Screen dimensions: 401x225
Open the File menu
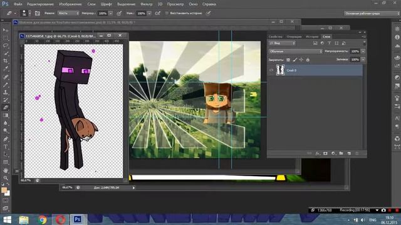18,4
